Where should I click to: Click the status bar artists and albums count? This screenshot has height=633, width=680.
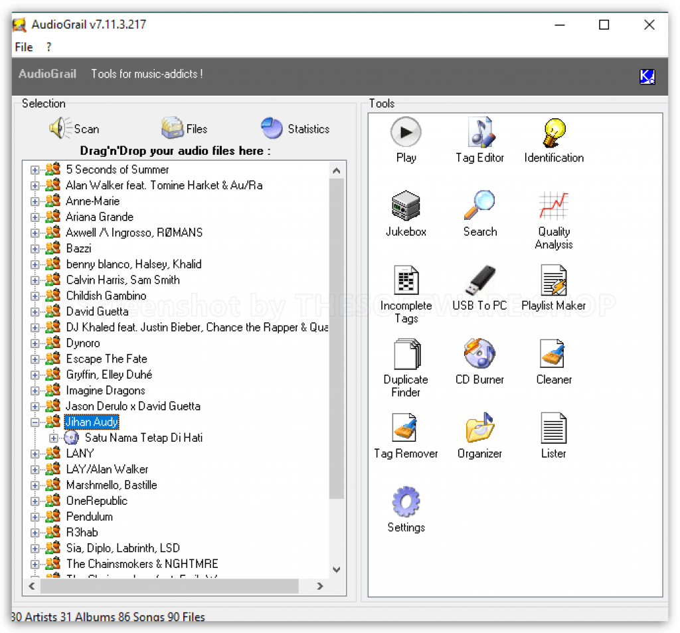[108, 616]
